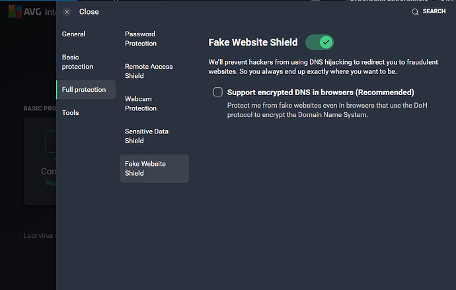
Task: Switch to Basic protection settings
Action: pyautogui.click(x=78, y=62)
